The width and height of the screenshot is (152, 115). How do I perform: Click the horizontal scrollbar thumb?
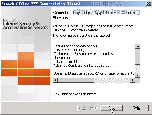click(76, 80)
